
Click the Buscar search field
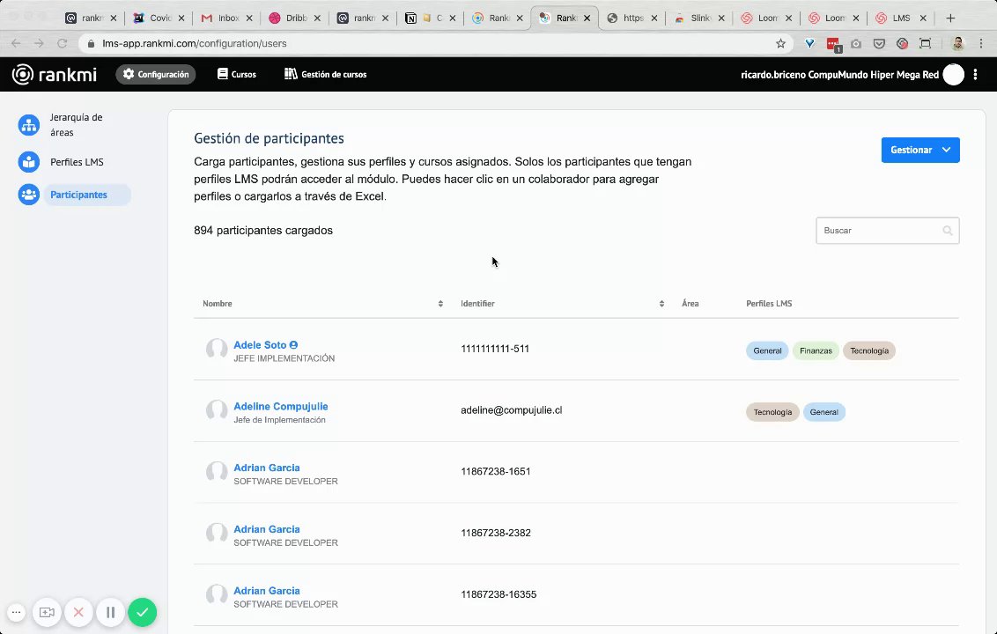[x=879, y=231]
